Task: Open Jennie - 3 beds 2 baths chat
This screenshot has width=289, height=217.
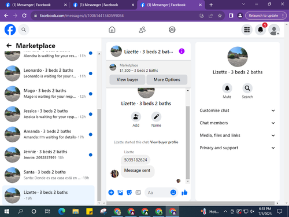Action: pyautogui.click(x=48, y=155)
